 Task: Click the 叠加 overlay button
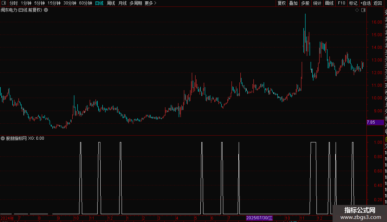tap(293, 3)
